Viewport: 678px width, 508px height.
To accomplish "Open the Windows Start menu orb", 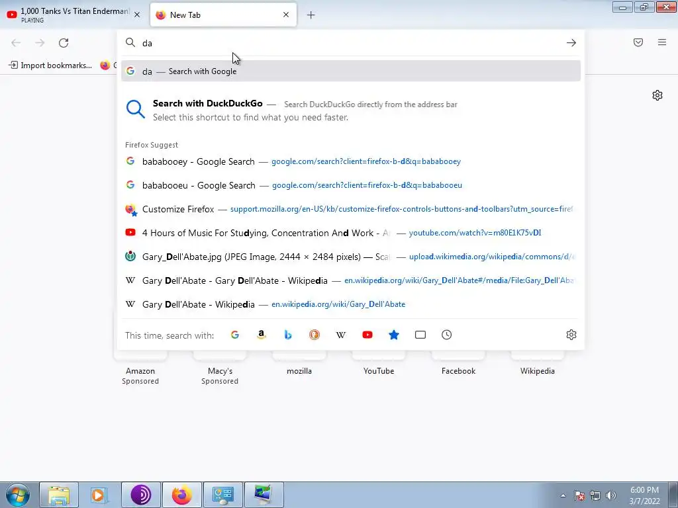I will (x=17, y=495).
